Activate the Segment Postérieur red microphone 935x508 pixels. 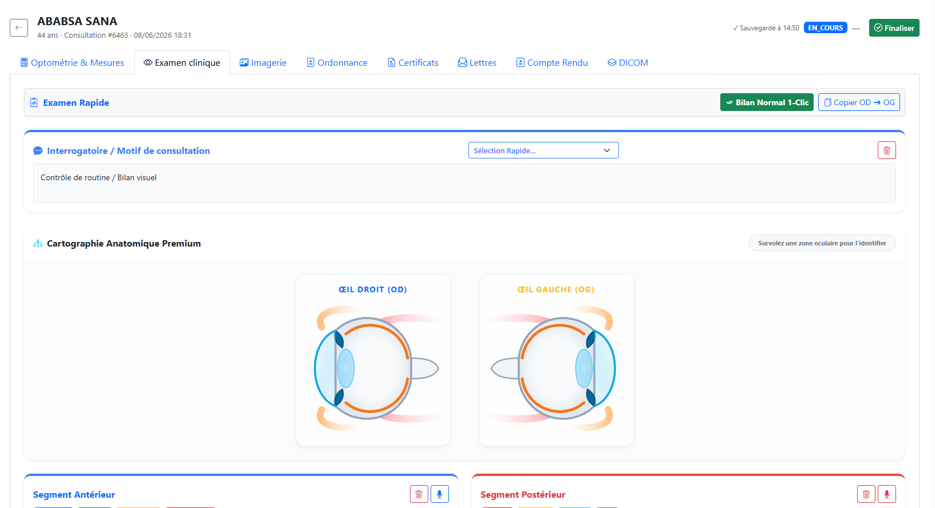pyautogui.click(x=887, y=494)
